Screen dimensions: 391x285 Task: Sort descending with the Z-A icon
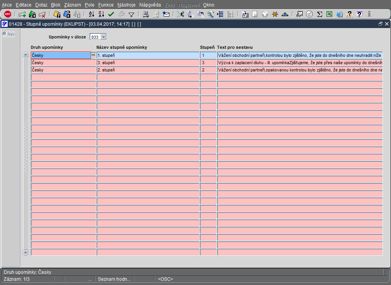tap(101, 15)
